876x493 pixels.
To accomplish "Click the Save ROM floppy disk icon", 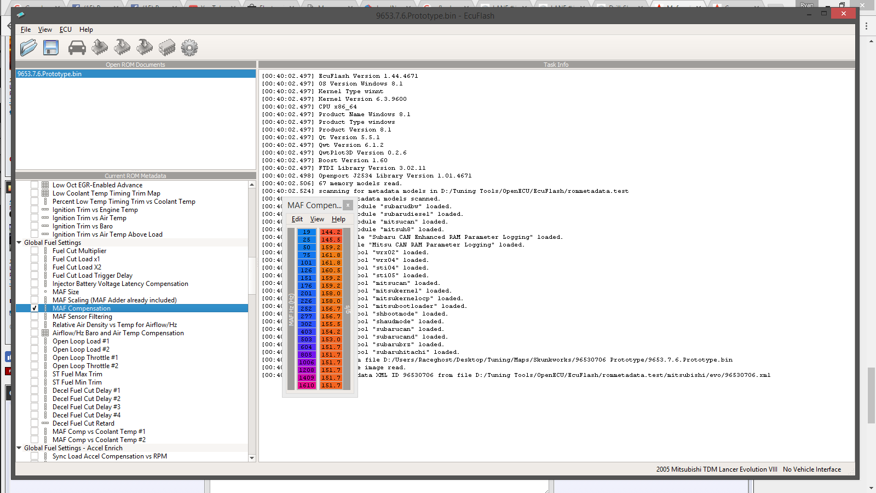I will (x=51, y=48).
